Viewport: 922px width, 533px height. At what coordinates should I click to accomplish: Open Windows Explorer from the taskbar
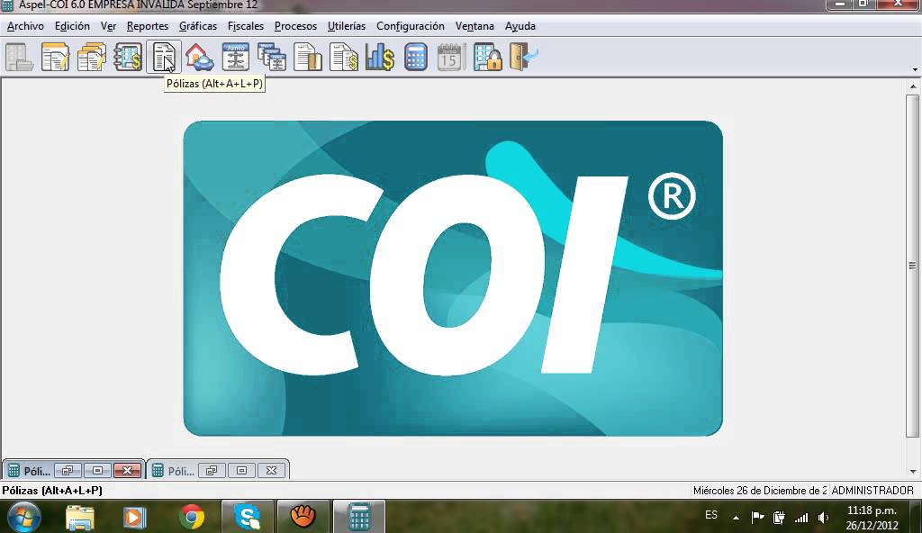tap(80, 517)
